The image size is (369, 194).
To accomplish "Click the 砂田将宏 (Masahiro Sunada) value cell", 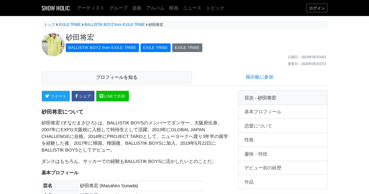I will 141,186.
